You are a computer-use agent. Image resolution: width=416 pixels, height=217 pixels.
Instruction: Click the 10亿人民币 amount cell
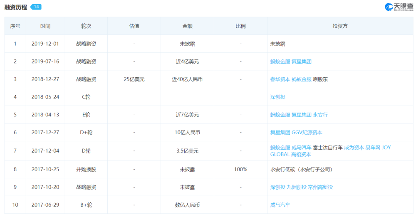tap(187, 133)
